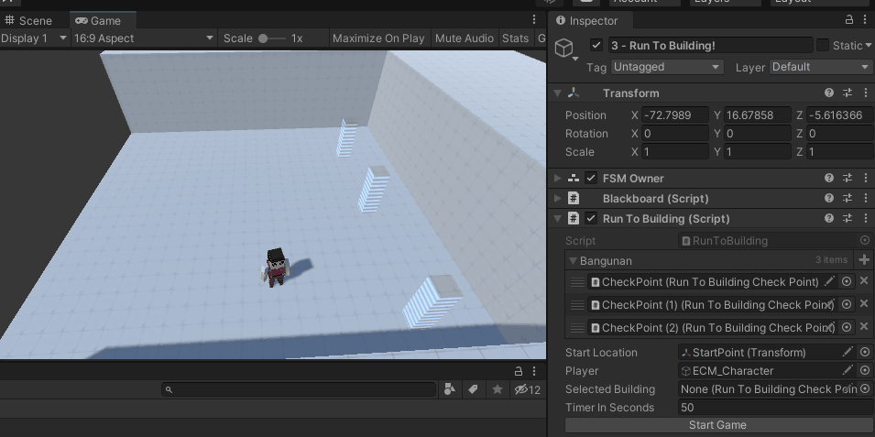Click the Timer In Seconds field
This screenshot has height=437, width=875.
click(x=774, y=407)
